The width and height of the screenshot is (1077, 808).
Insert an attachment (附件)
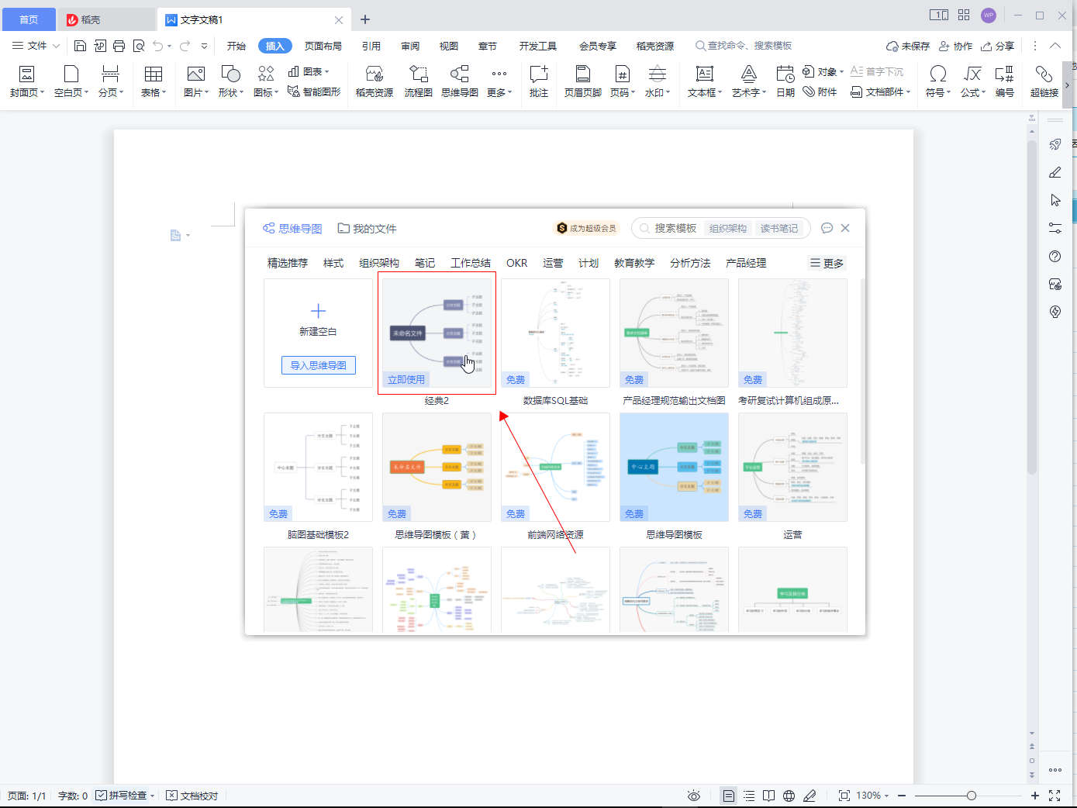(x=820, y=92)
